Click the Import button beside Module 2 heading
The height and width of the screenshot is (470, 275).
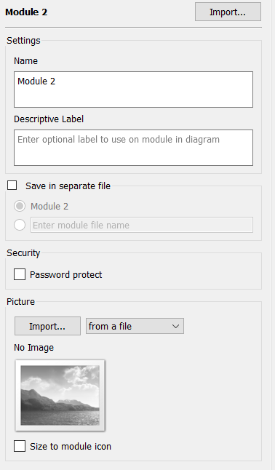point(228,12)
